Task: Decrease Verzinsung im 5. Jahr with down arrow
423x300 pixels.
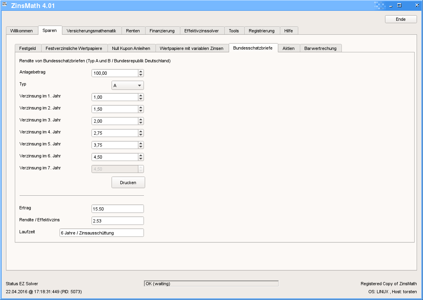Action: 141,147
